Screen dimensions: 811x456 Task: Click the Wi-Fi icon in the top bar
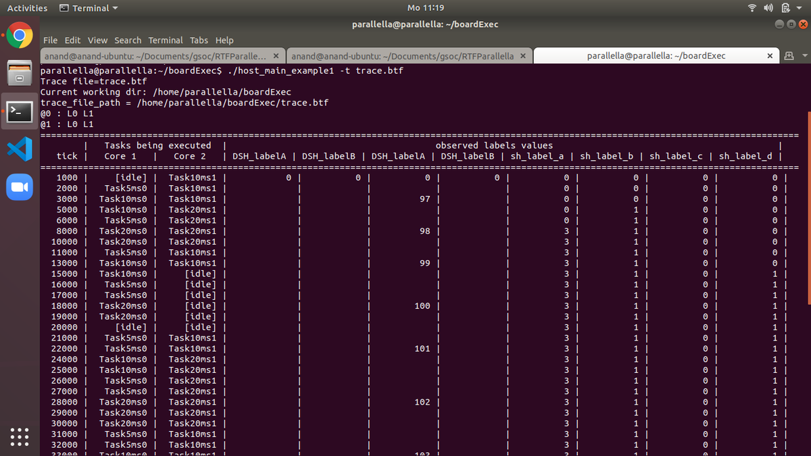tap(752, 8)
